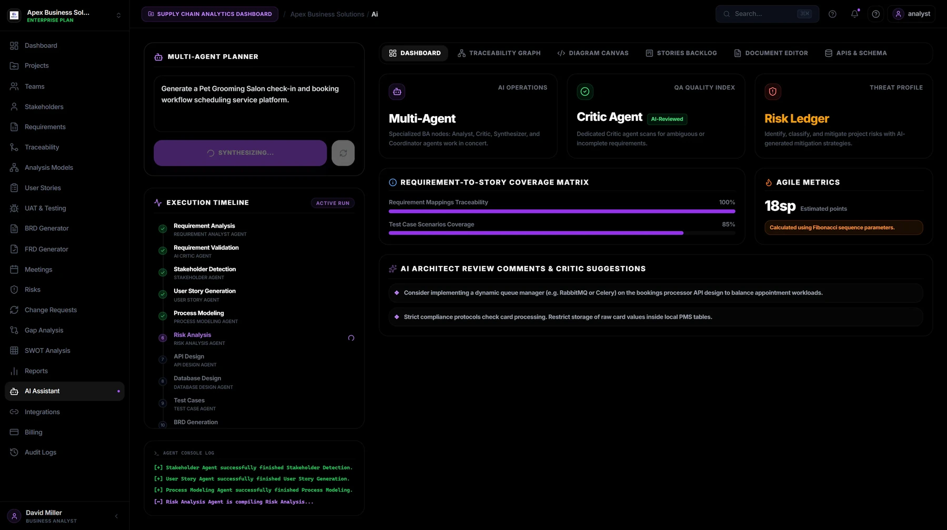Click the Synthesizing button
The height and width of the screenshot is (530, 947).
pyautogui.click(x=240, y=153)
